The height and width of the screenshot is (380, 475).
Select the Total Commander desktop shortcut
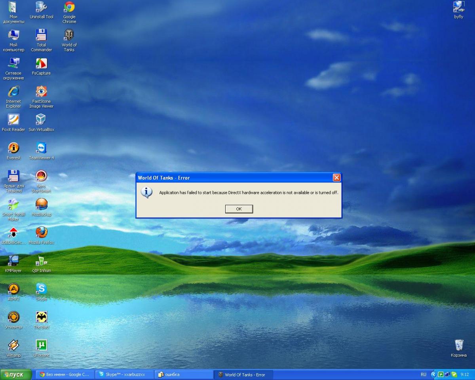[x=42, y=40]
